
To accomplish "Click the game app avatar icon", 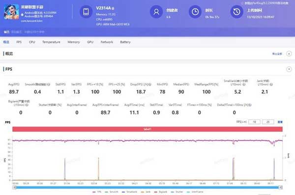I will [11, 12].
